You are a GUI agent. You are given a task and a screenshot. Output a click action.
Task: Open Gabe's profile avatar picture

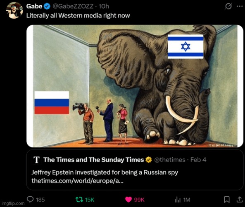[14, 10]
